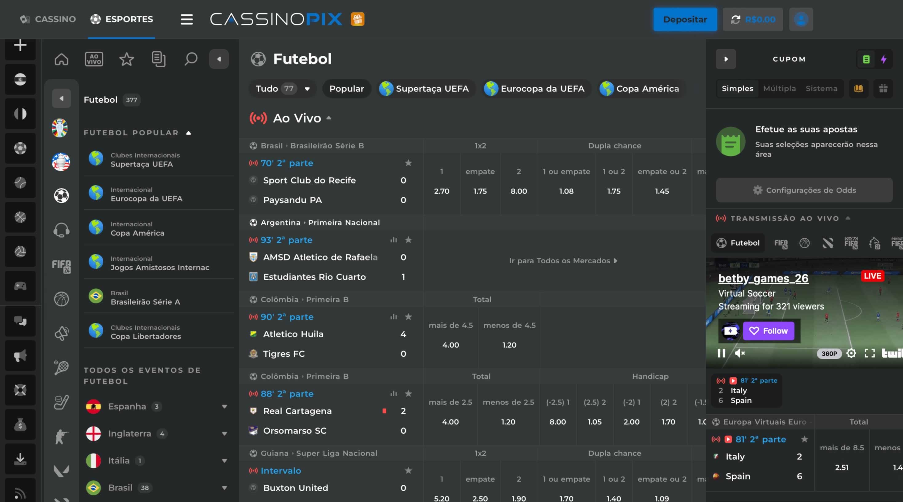
Task: Open Configurações de Odds
Action: coord(804,190)
